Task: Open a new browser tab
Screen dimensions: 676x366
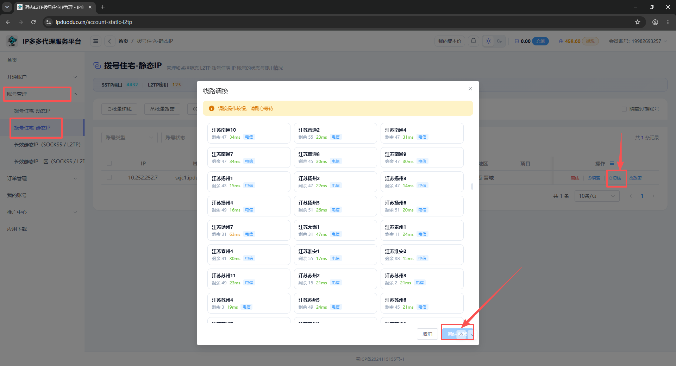Action: (103, 7)
